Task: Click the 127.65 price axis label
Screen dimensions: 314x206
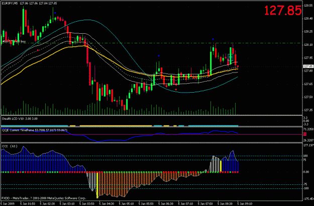Action: coord(308,84)
